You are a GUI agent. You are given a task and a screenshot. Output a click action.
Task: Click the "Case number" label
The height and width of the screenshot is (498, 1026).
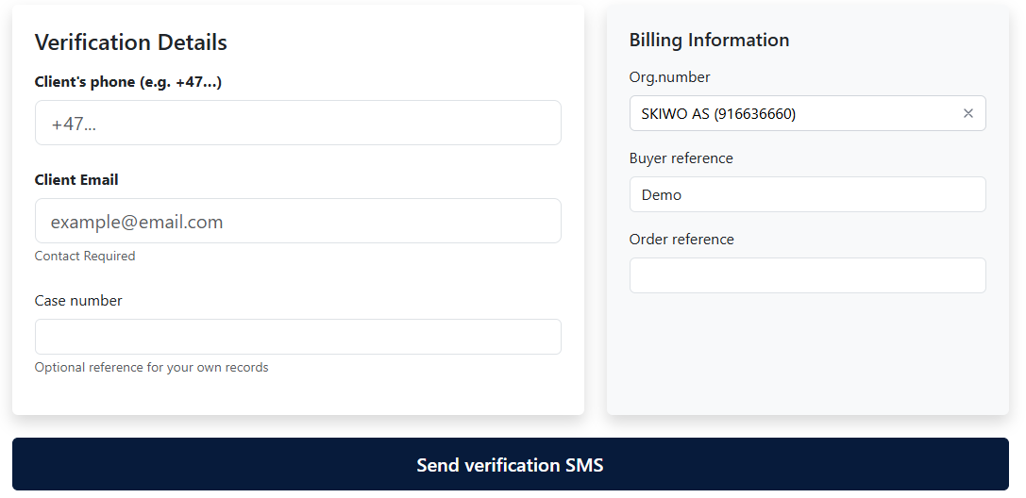[x=78, y=301]
